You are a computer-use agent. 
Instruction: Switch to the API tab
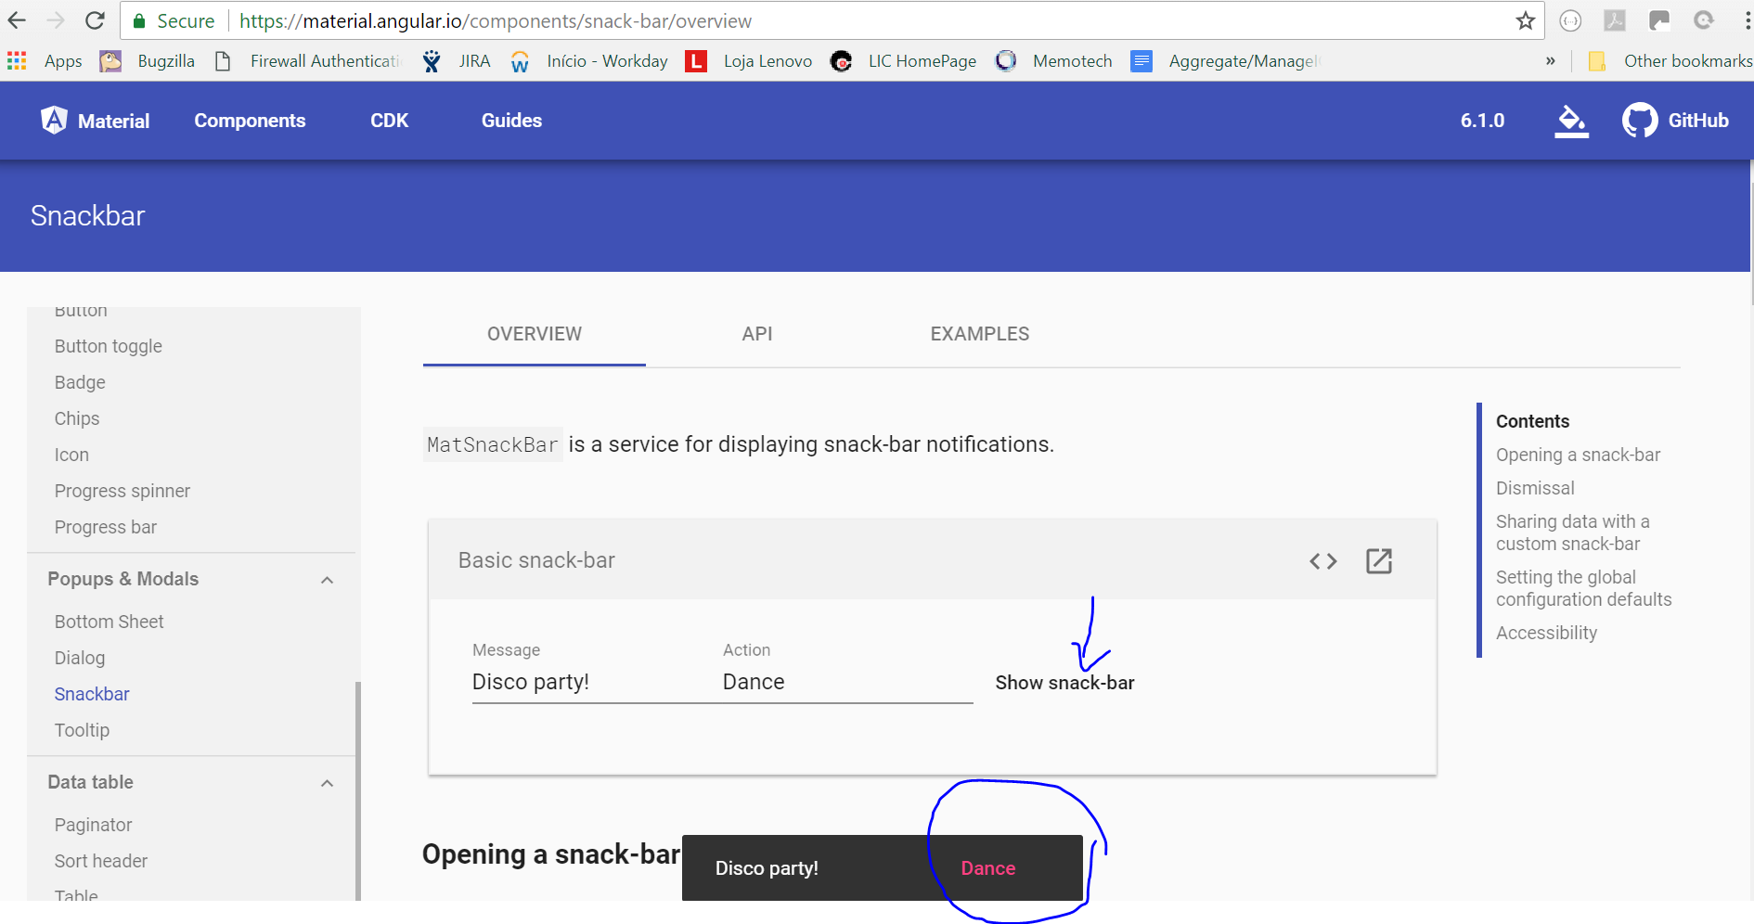click(x=757, y=334)
